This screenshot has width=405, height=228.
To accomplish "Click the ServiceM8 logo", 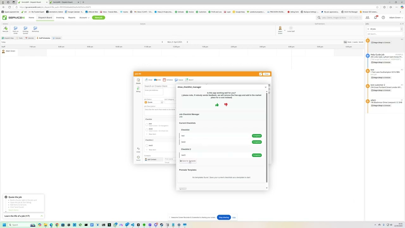I will 14,18.
